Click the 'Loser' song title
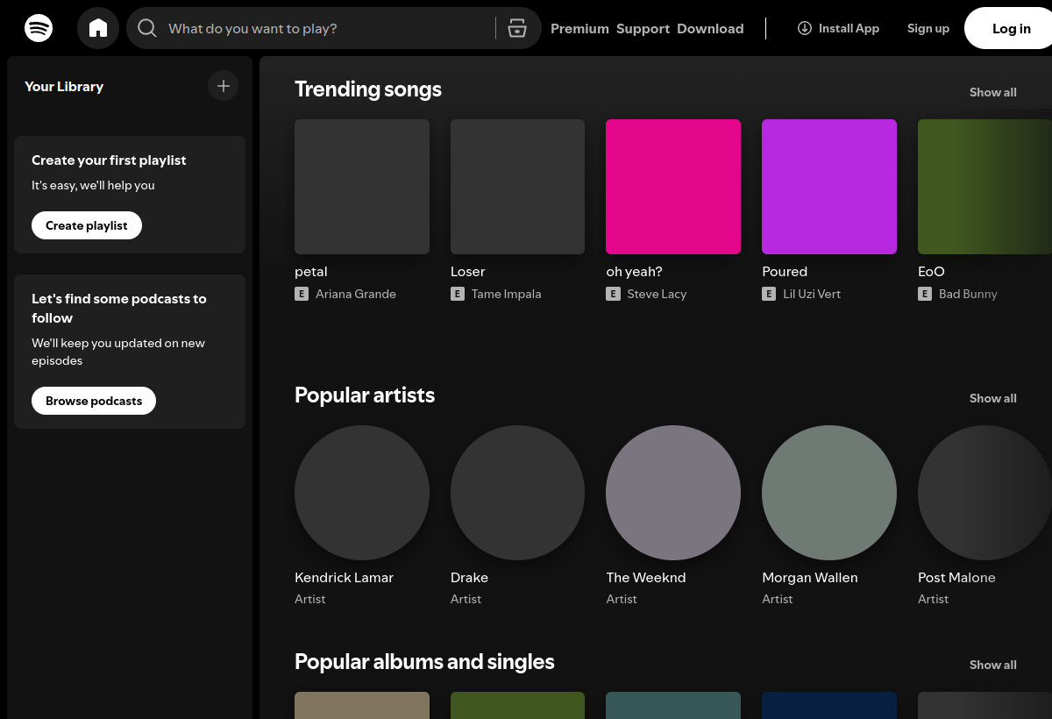This screenshot has width=1052, height=719. tap(468, 272)
